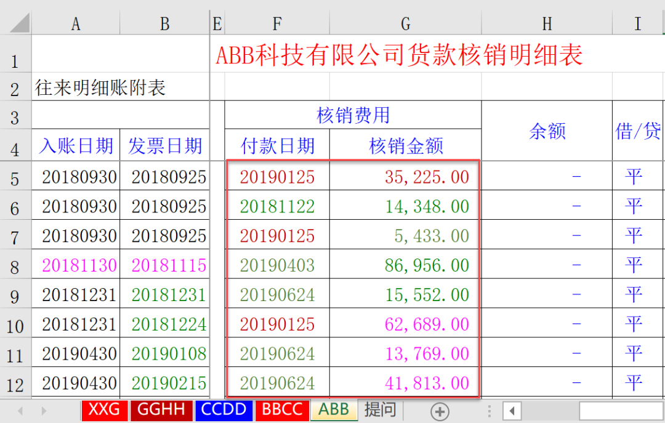
Task: Add a new sheet with plus button
Action: click(440, 411)
